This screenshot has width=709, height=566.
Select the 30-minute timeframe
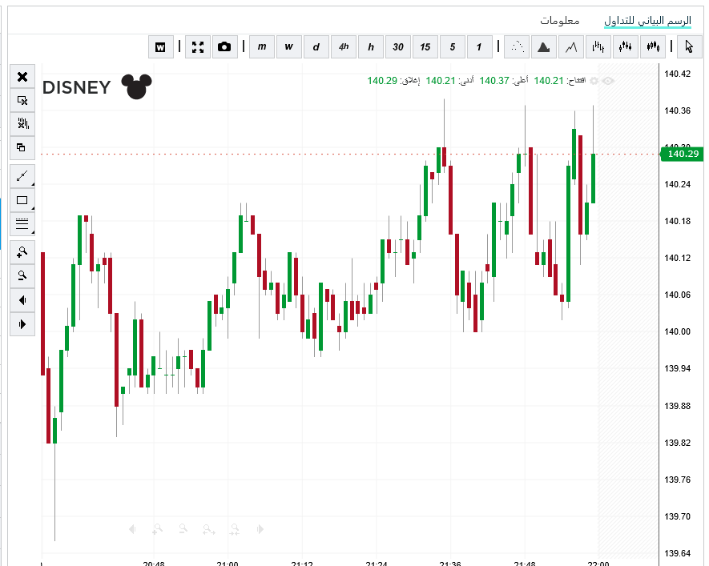pyautogui.click(x=398, y=47)
